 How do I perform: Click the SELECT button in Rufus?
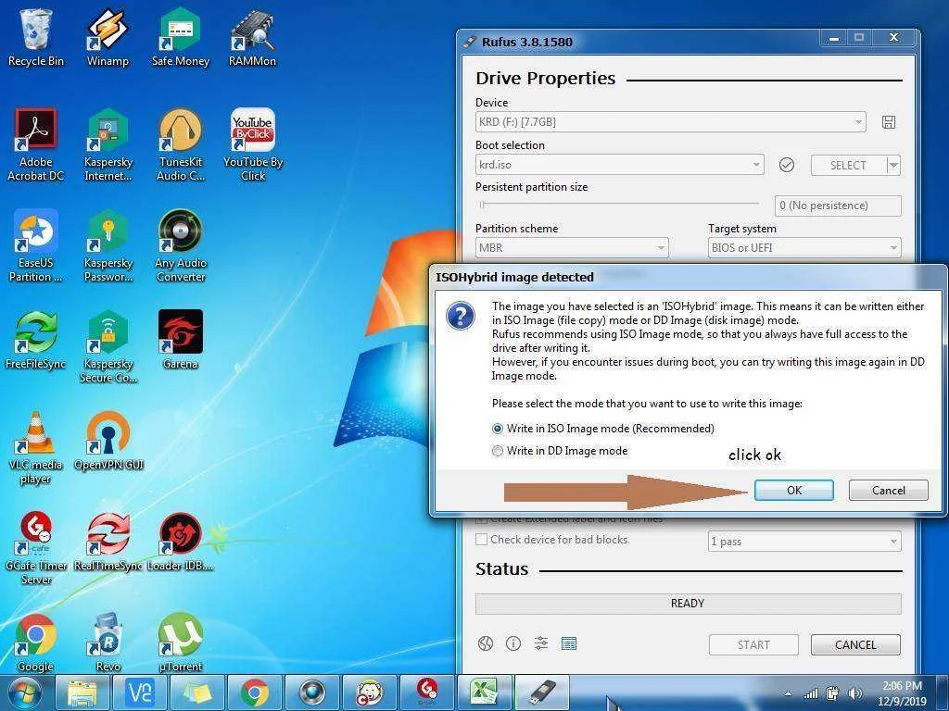pyautogui.click(x=848, y=165)
